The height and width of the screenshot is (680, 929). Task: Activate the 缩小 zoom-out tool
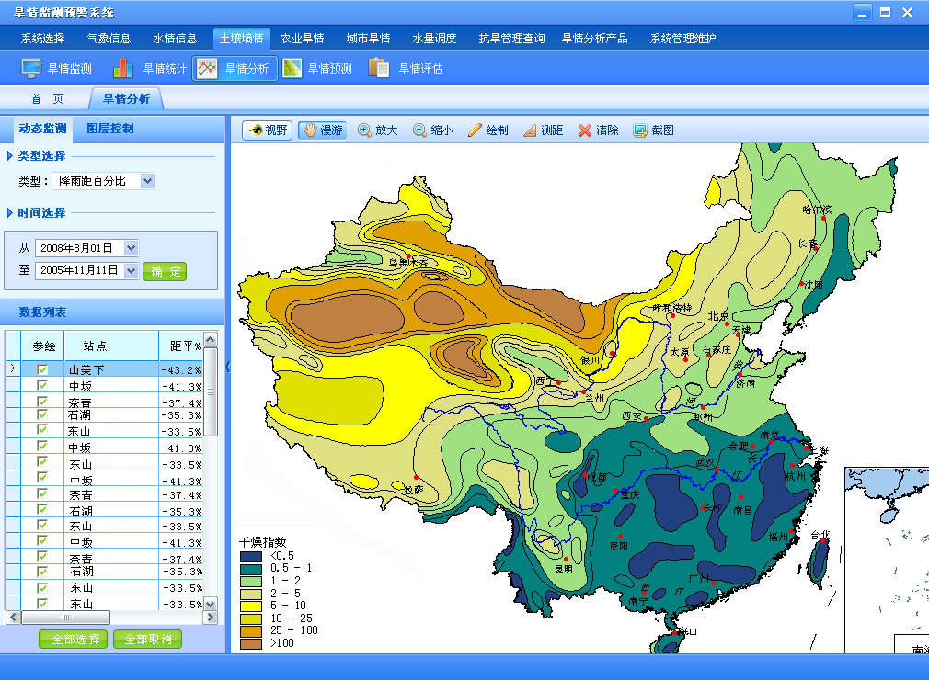tap(432, 130)
